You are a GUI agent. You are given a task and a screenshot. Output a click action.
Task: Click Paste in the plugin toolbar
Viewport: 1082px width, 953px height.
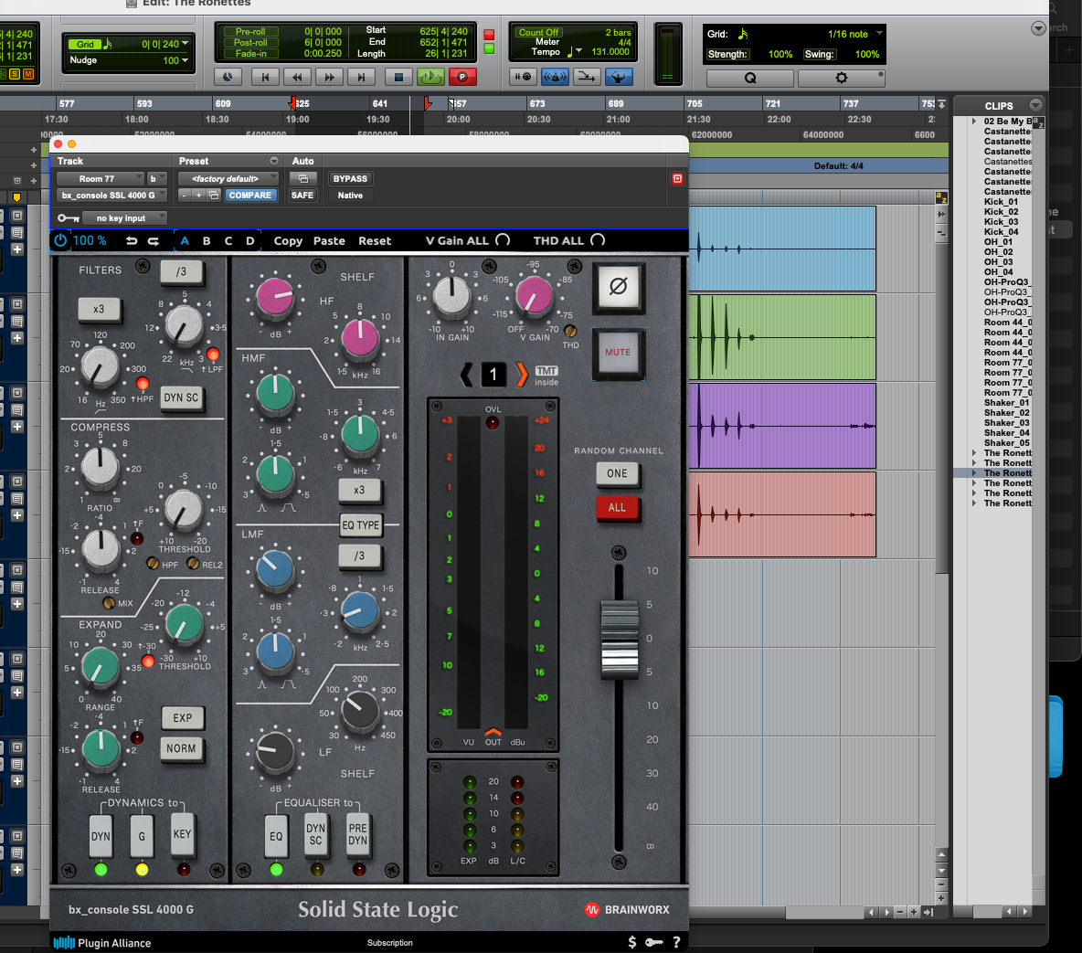pyautogui.click(x=329, y=241)
